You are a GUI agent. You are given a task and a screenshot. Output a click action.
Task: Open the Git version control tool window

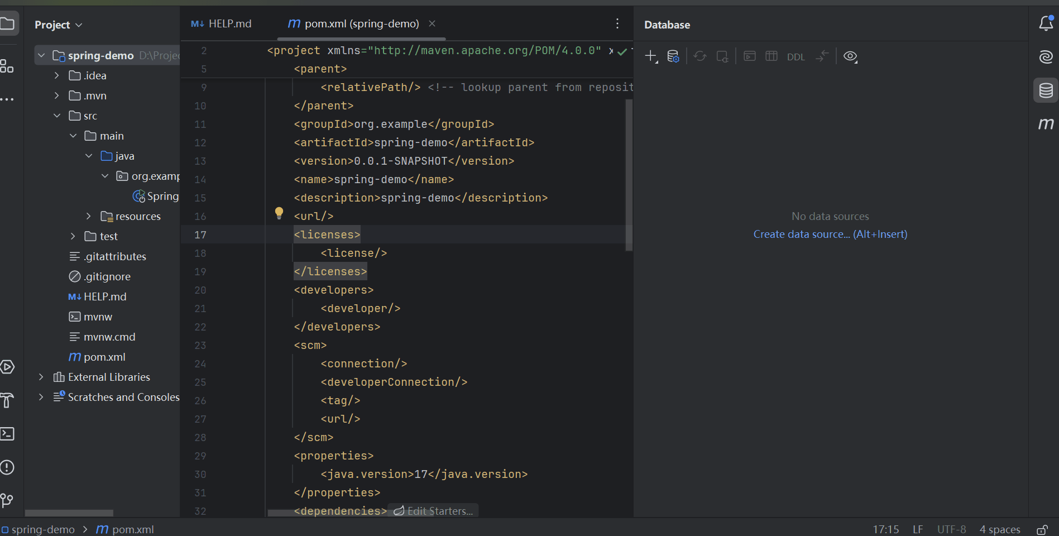click(x=7, y=500)
